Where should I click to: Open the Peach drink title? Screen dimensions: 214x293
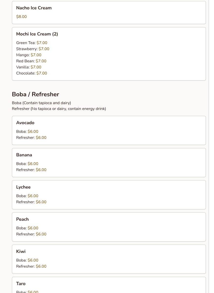(x=22, y=219)
